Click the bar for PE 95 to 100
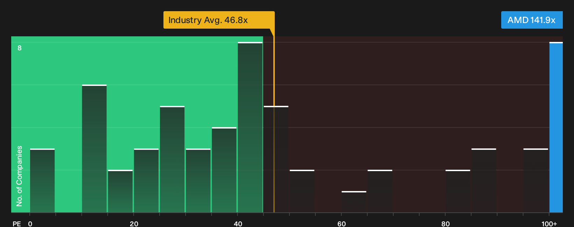This screenshot has height=227, width=574. click(x=535, y=181)
